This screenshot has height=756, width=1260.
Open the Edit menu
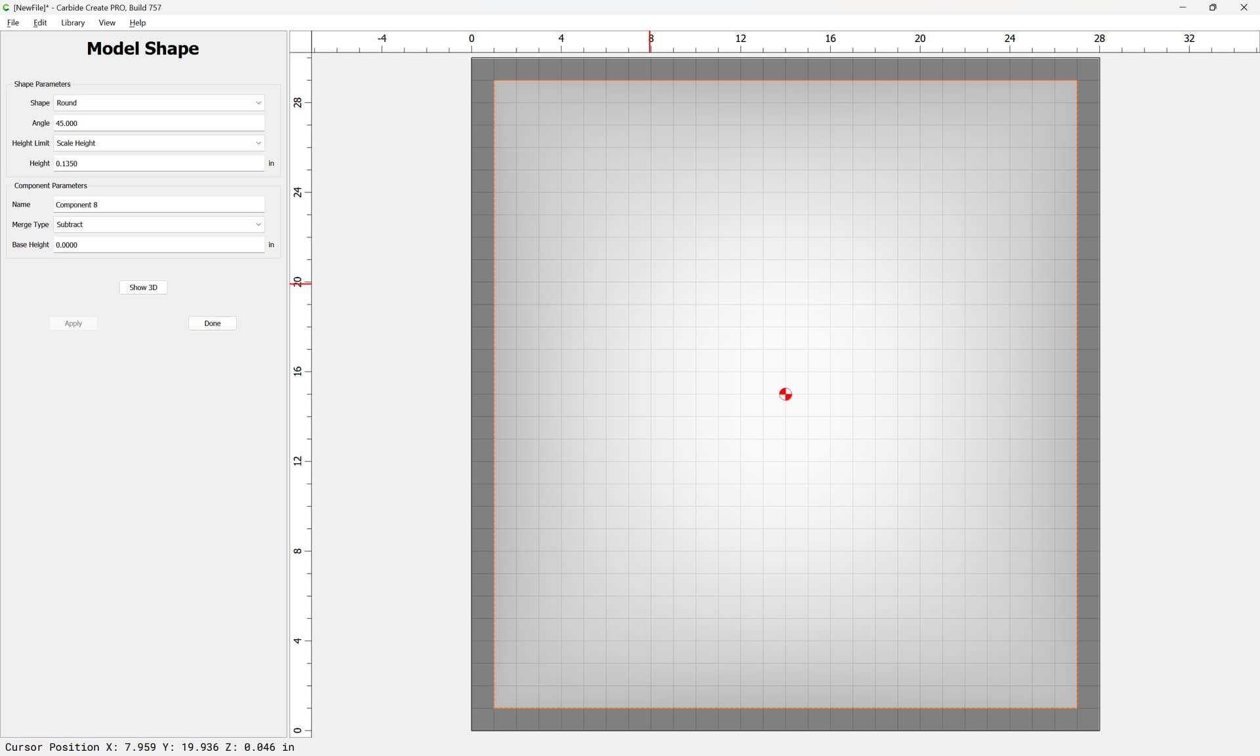point(40,22)
